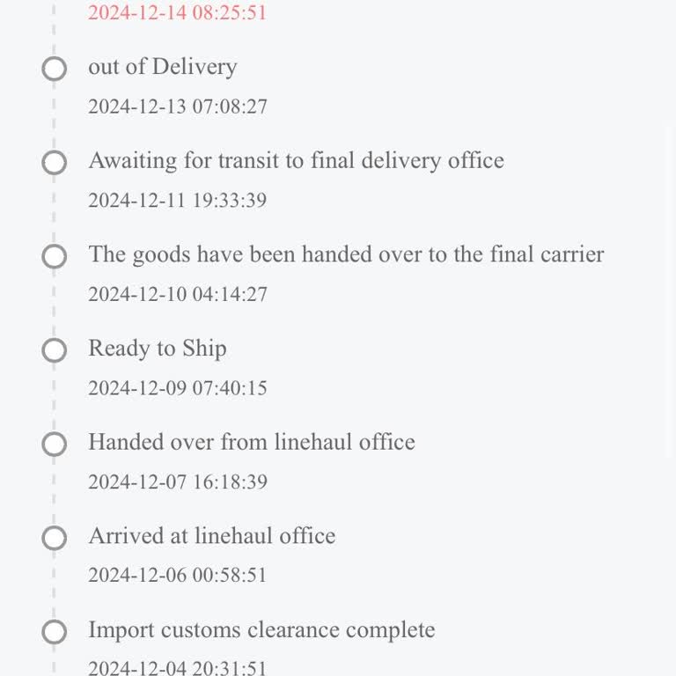
Task: Click the marker for 'Import customs clearance complete'
Action: (55, 632)
